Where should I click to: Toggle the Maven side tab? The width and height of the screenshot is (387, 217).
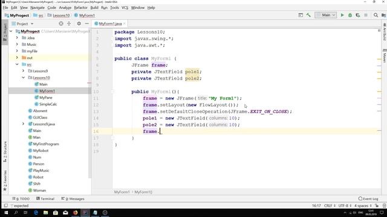[385, 55]
